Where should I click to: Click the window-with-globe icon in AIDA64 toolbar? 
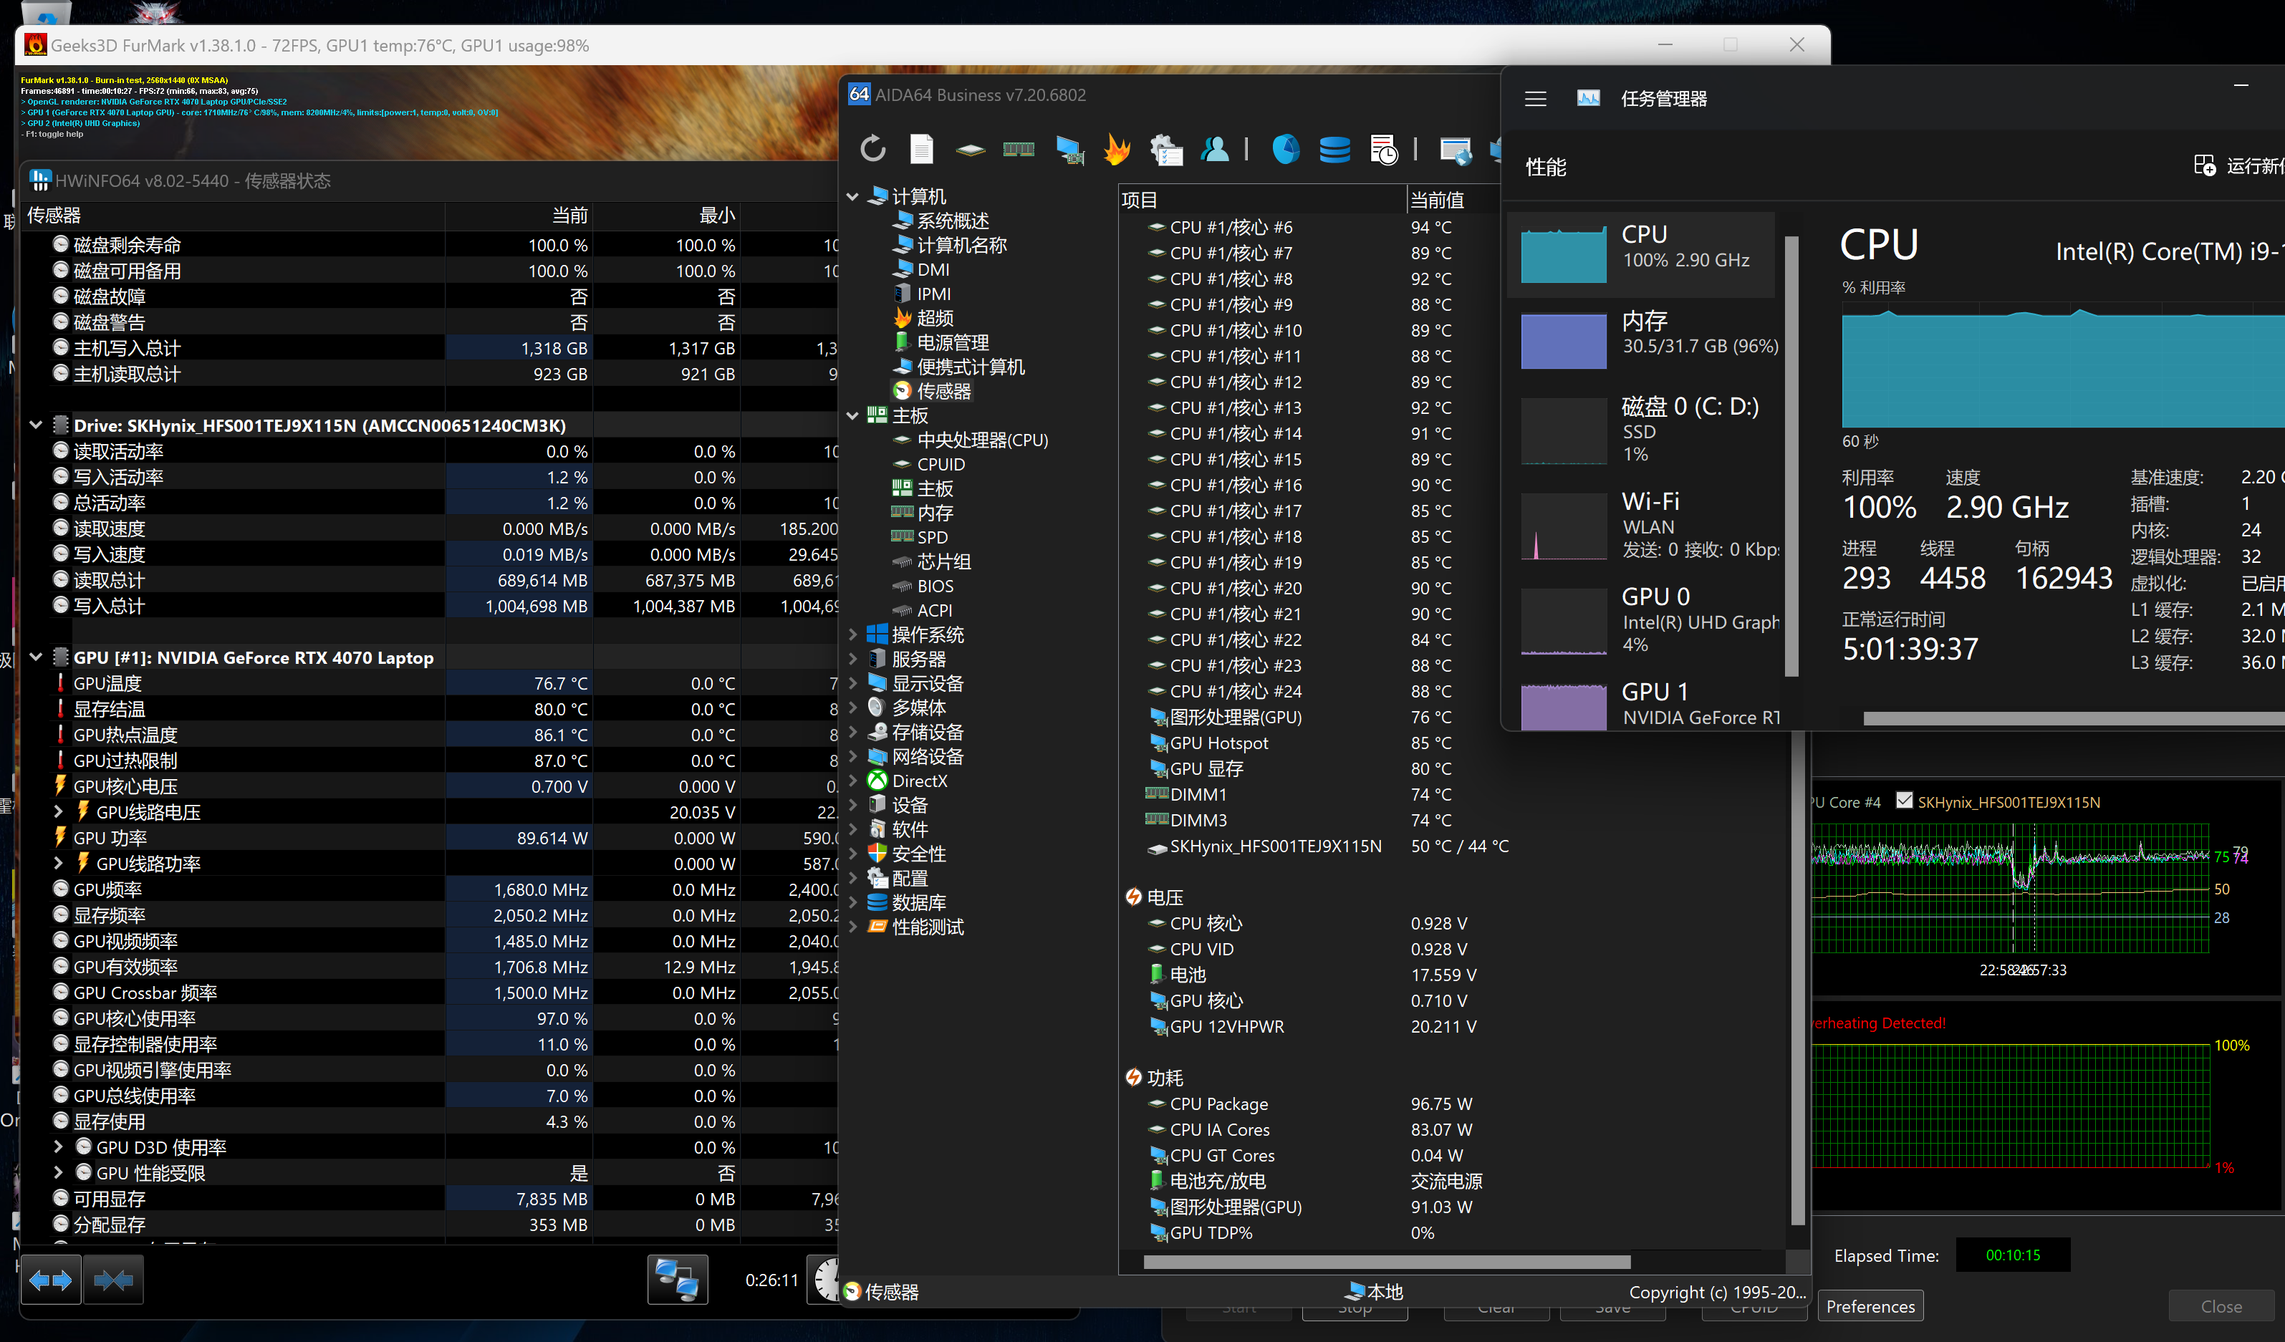point(1456,150)
